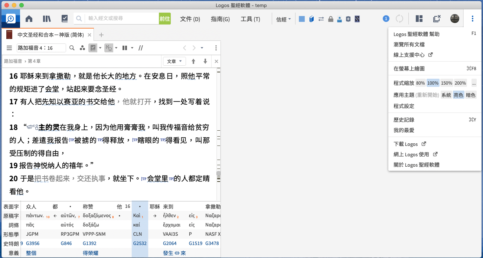This screenshot has width=483, height=258.
Task: Click the inline search magnifier in Bible panel
Action: pos(72,48)
